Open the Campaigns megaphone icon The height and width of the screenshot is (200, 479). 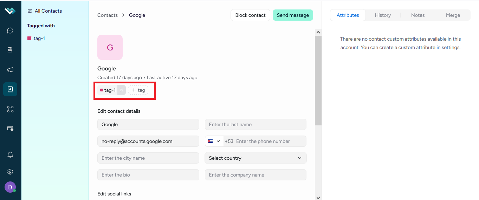pyautogui.click(x=10, y=70)
